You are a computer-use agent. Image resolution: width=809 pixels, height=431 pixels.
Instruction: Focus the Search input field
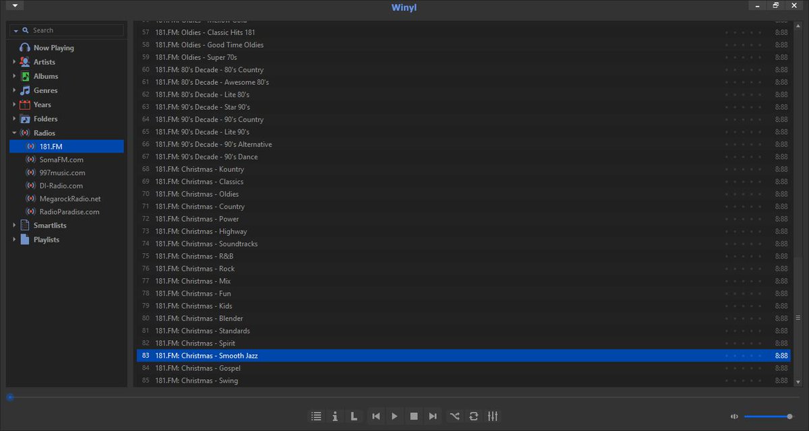coord(77,30)
